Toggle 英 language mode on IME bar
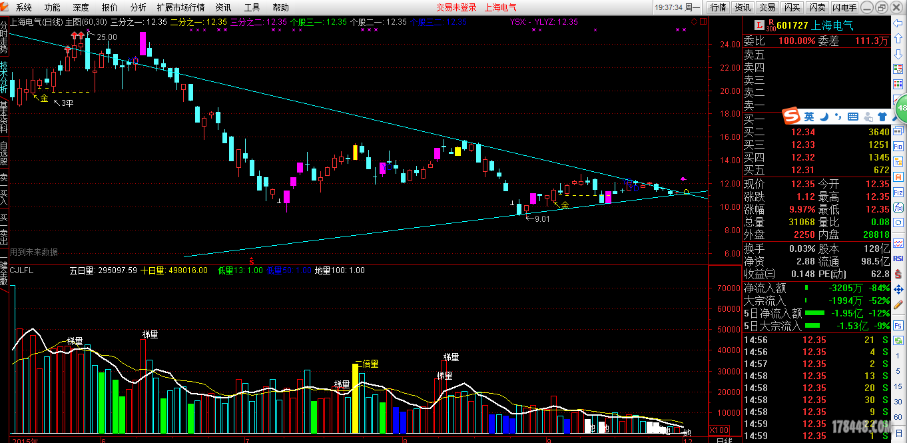The height and width of the screenshot is (443, 907). [808, 116]
